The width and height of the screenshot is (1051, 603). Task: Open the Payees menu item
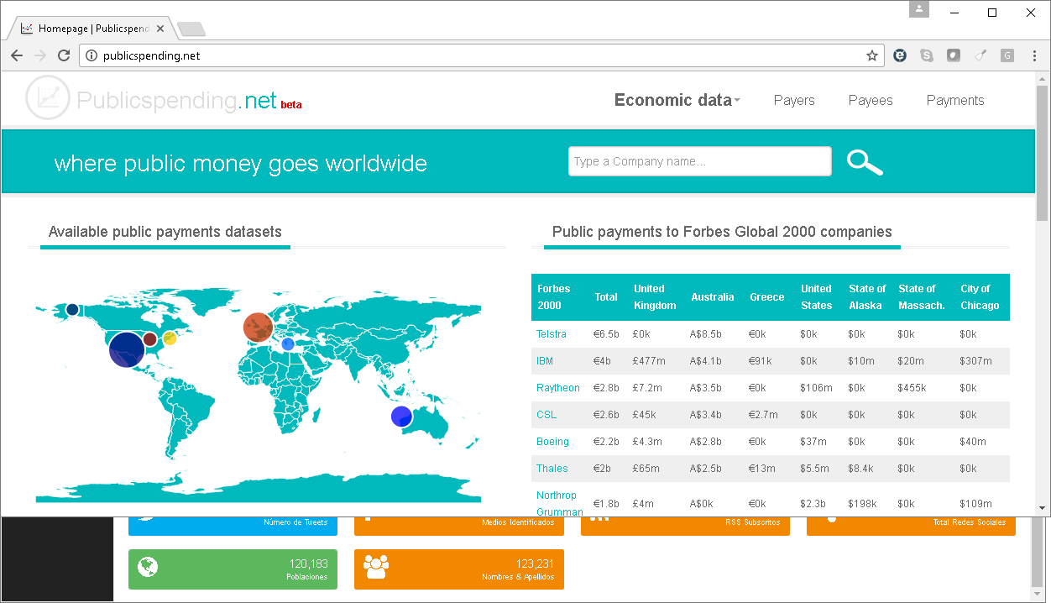[871, 100]
